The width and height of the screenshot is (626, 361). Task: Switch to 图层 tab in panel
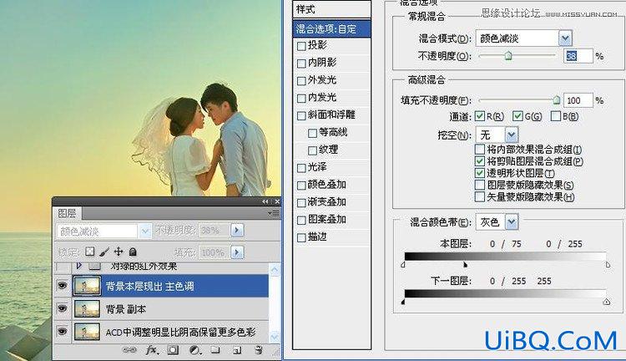(67, 213)
